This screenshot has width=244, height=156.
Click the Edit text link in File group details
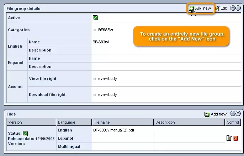223,8
